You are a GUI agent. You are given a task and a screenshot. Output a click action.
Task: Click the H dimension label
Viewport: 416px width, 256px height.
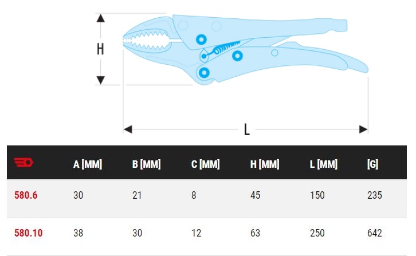pos(100,49)
